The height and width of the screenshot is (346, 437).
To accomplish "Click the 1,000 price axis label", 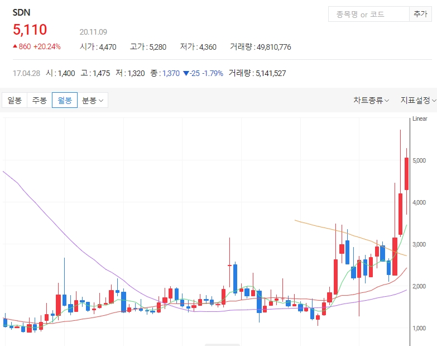I will coord(419,328).
